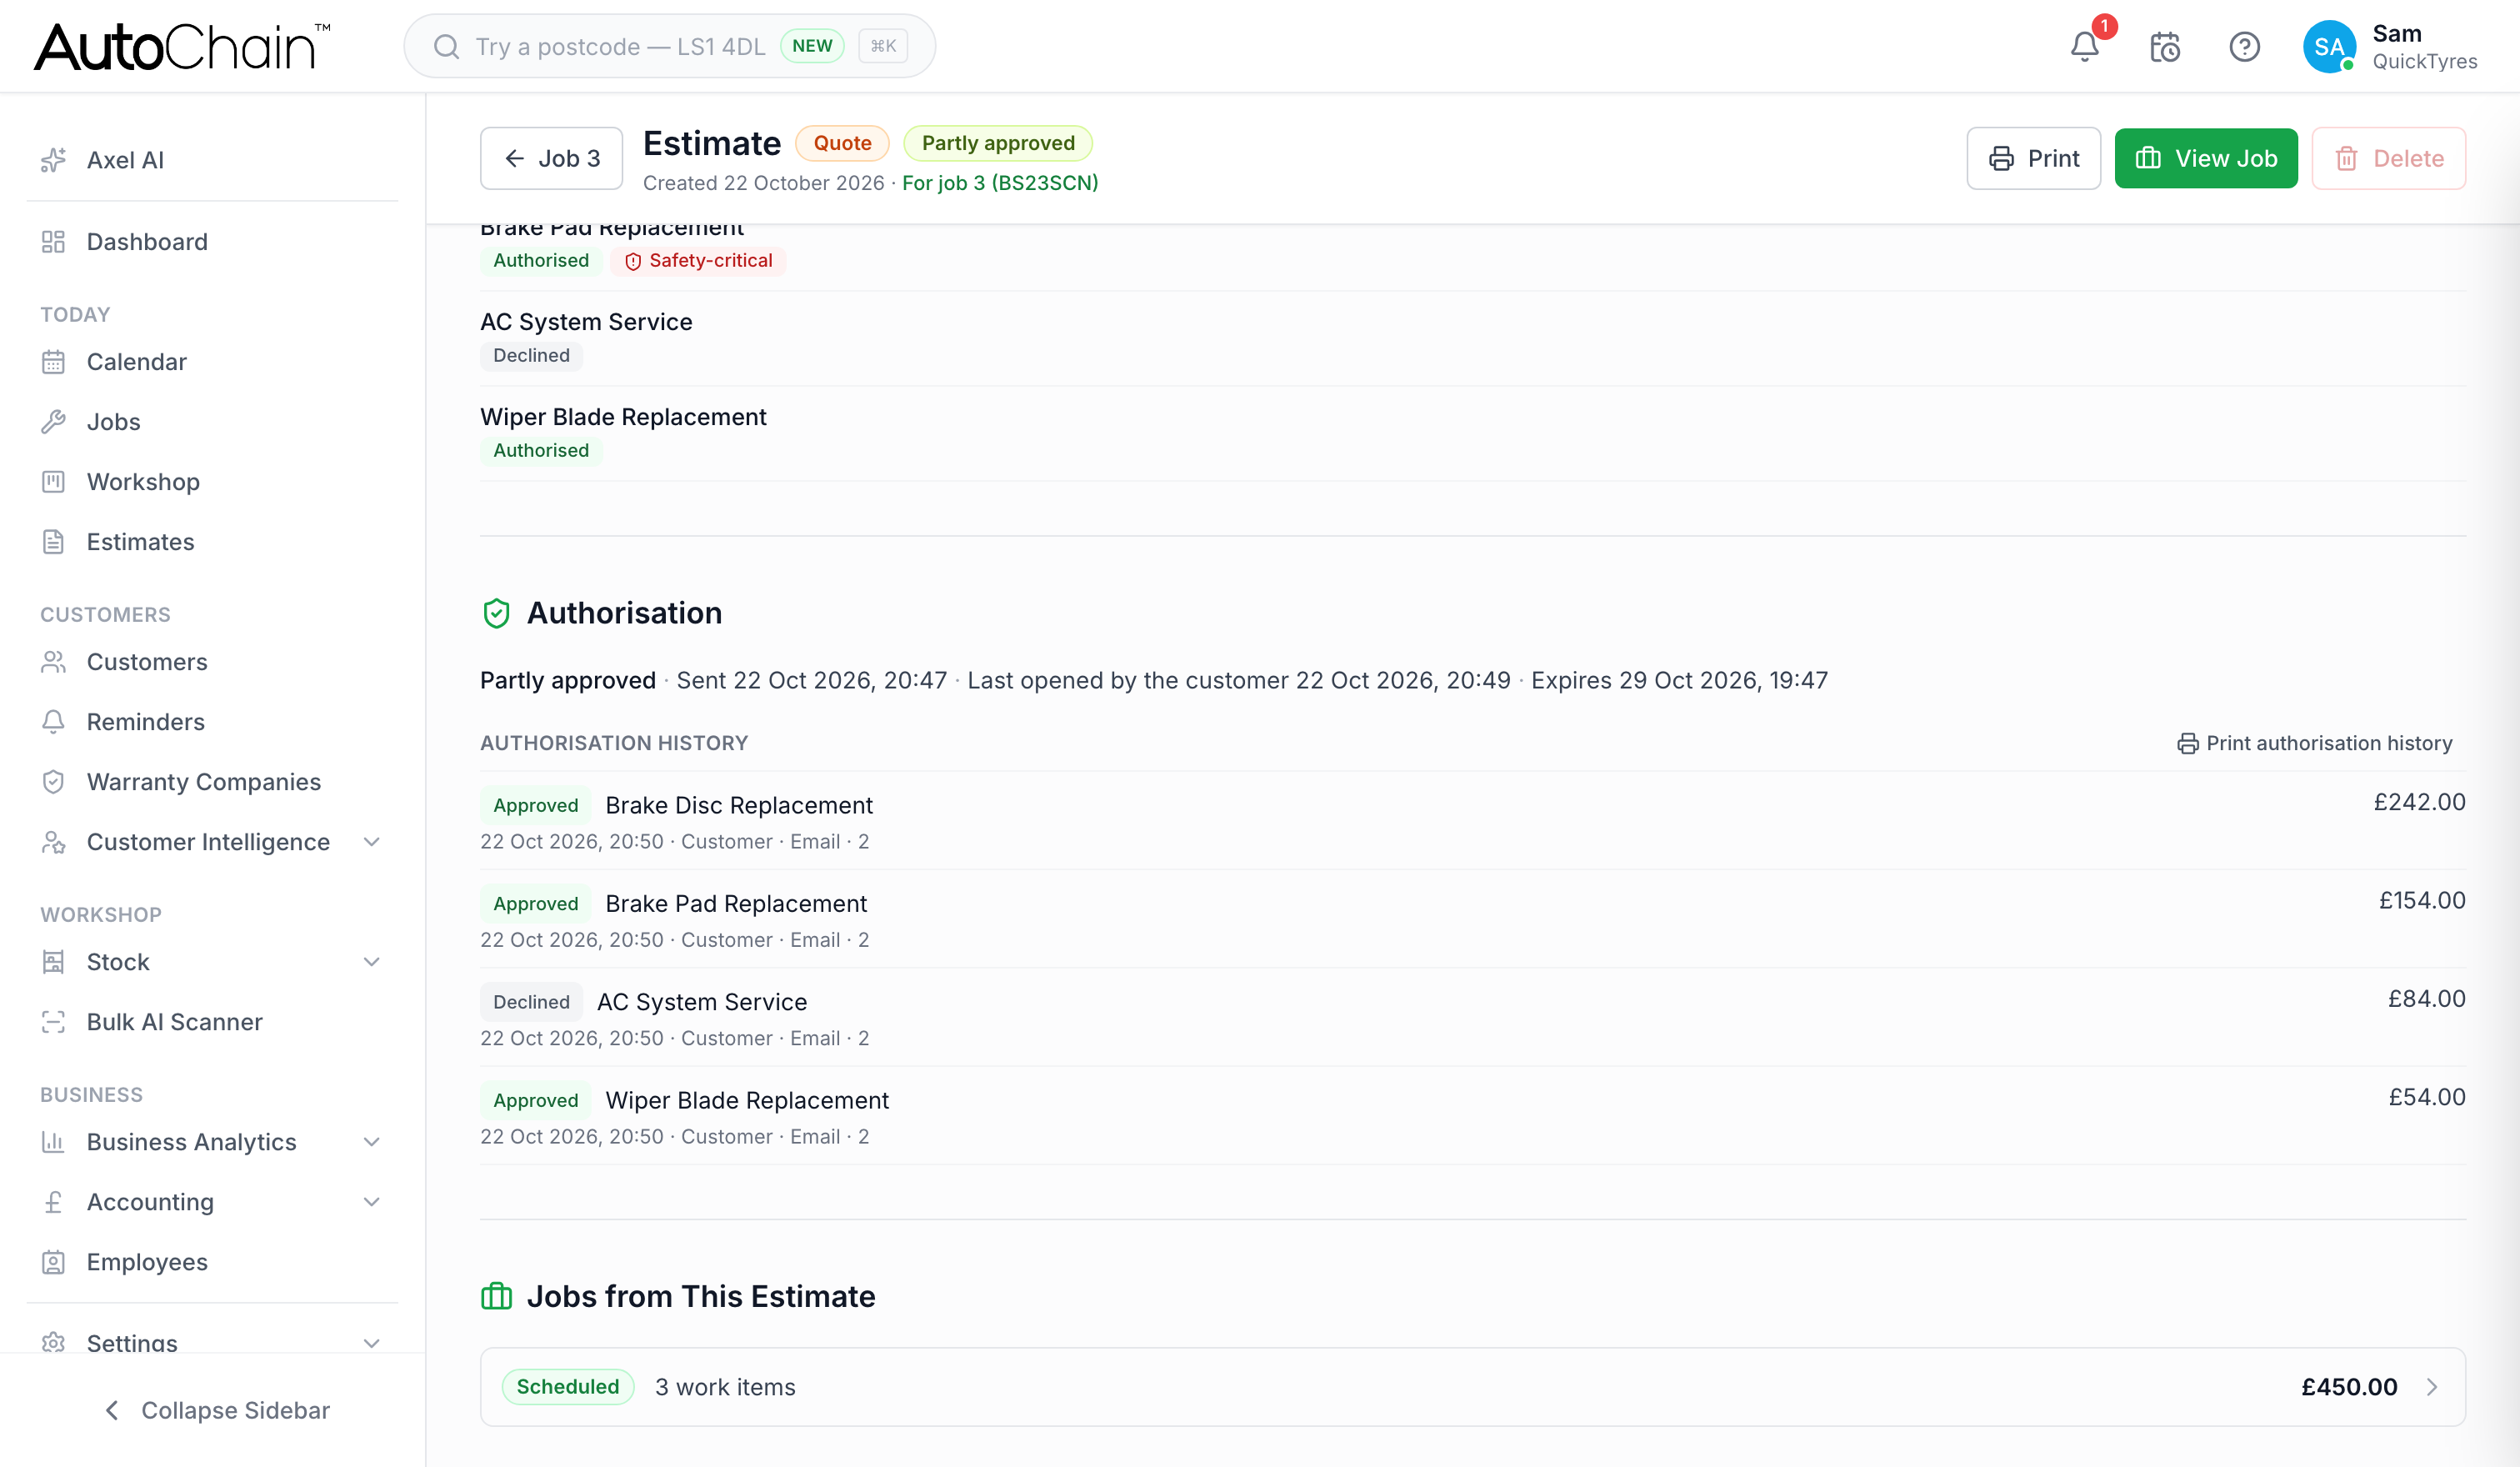Click the chevron on the £450.00 job row

coord(2432,1387)
